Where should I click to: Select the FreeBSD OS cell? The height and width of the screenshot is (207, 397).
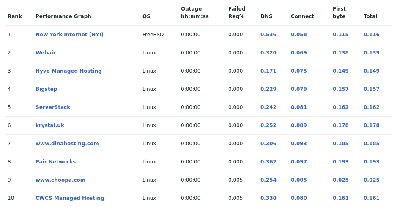(x=153, y=34)
